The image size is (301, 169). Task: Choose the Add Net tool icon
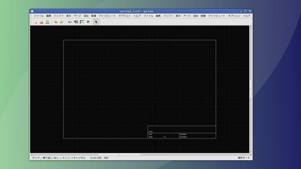pos(76,22)
